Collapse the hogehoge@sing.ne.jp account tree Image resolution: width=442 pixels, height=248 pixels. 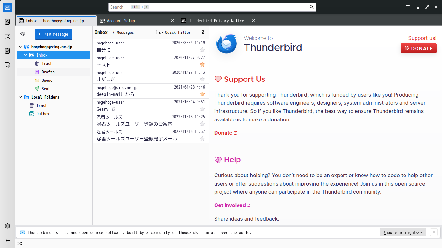click(20, 47)
